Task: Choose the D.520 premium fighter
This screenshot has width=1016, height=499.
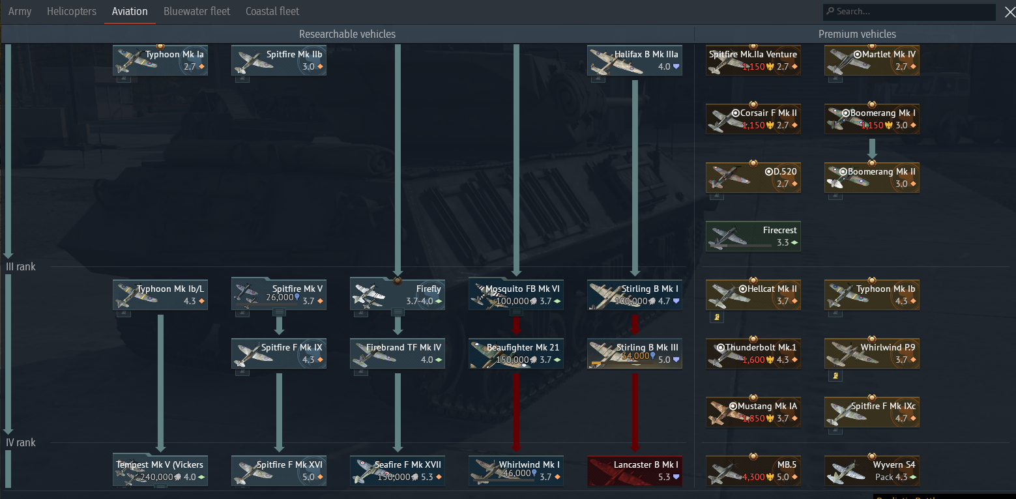Action: click(753, 177)
